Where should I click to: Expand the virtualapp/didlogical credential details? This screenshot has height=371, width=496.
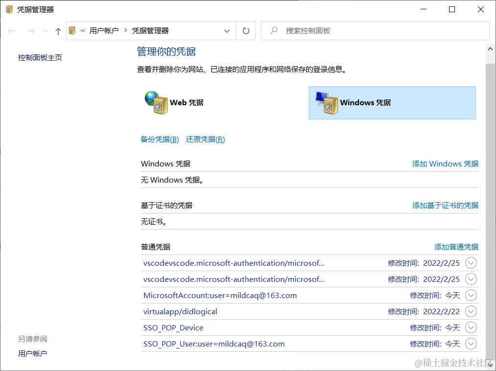coord(471,311)
